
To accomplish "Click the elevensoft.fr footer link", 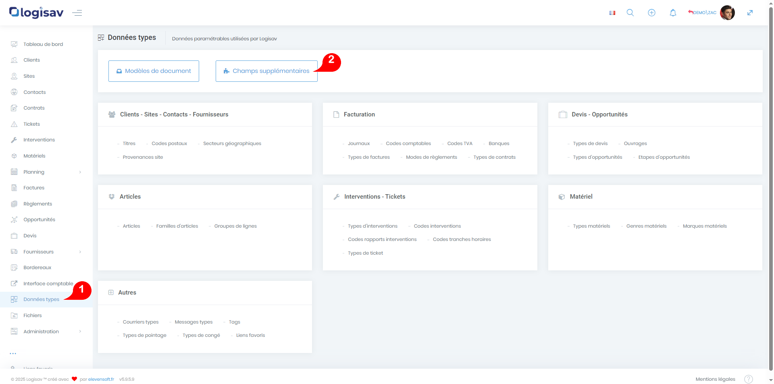I will [101, 379].
